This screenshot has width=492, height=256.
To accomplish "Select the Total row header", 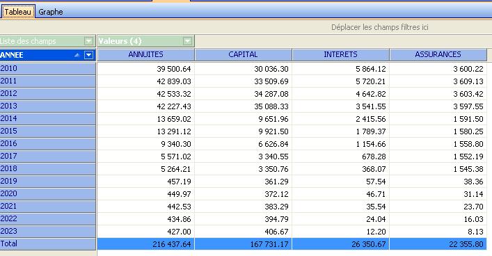I will 48,244.
